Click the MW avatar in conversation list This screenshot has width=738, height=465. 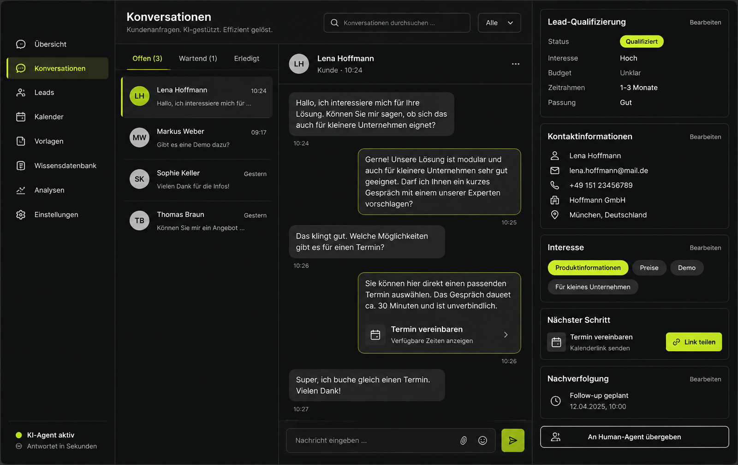coord(139,137)
